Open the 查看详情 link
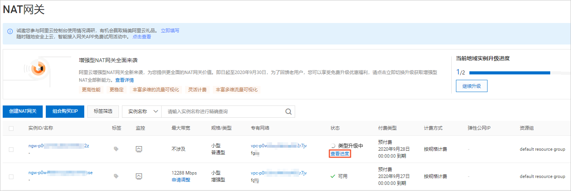Viewport: 571px width, 191px height. point(125,80)
